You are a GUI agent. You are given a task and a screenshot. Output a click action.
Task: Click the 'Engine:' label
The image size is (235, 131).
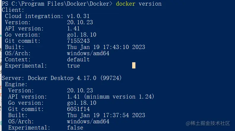tap(16, 84)
